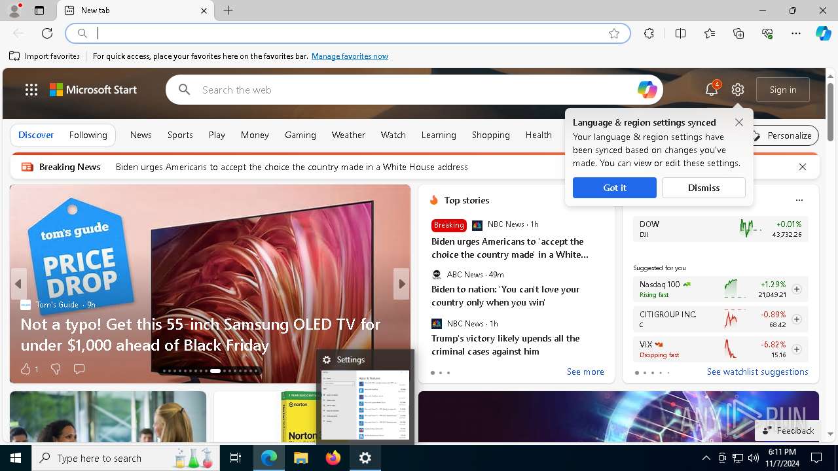This screenshot has width=838, height=471.
Task: Show the previous carousel story
Action: [x=18, y=284]
